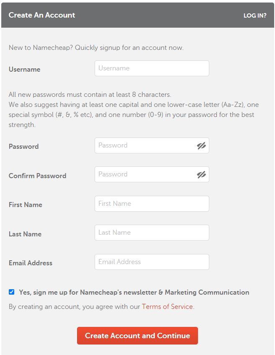The width and height of the screenshot is (275, 355).
Task: Click inside the Password input field
Action: pyautogui.click(x=144, y=146)
